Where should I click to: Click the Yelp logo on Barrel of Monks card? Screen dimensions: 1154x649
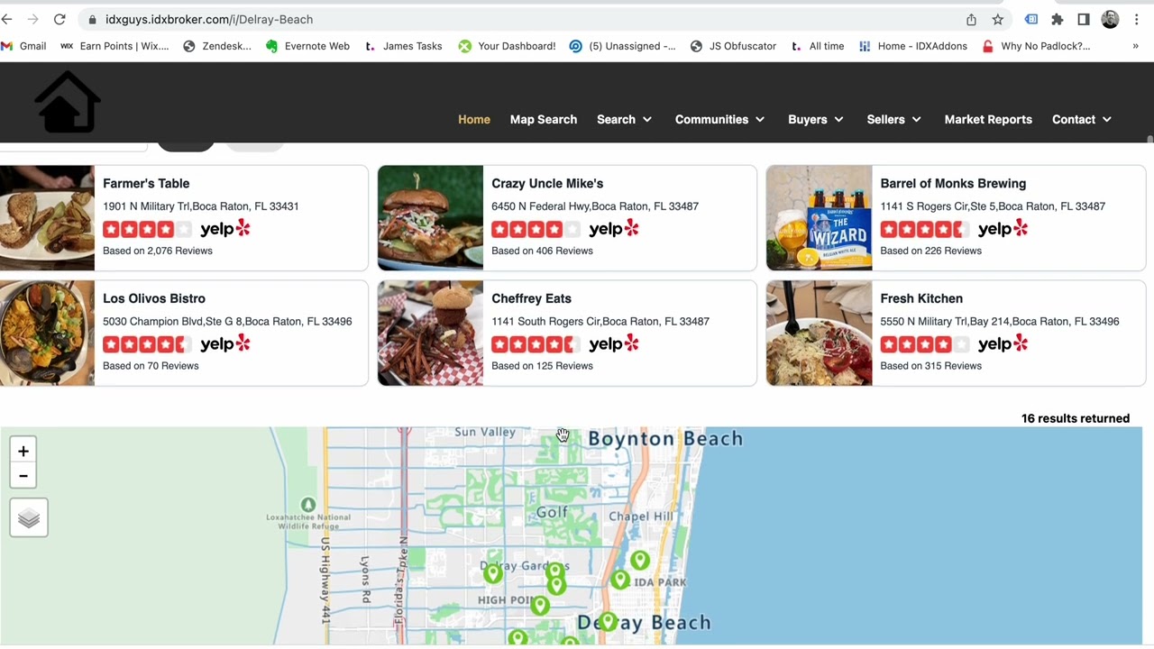click(x=1003, y=229)
